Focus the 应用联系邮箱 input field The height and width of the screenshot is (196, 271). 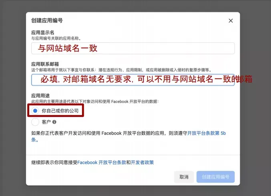(x=133, y=80)
